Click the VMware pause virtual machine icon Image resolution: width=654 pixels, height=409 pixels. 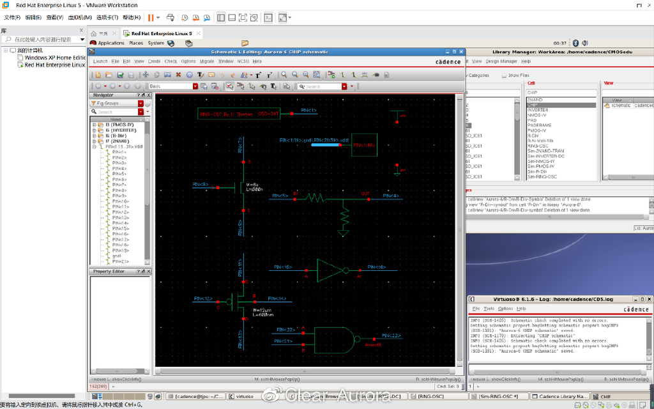(x=151, y=17)
